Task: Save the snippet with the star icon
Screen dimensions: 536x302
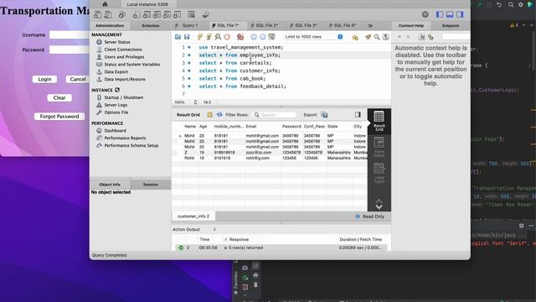Action: click(x=355, y=37)
